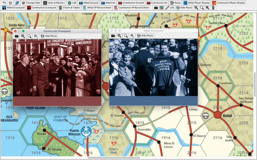
Task: Click the server connect icon in the toolbar
Action: pos(17,3)
